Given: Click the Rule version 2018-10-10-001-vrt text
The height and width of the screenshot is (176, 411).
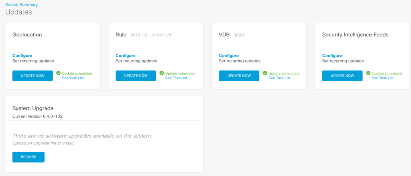Looking at the screenshot, I should [x=151, y=35].
